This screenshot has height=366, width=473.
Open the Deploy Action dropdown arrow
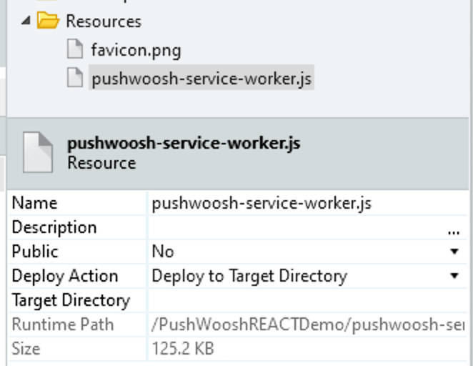coord(454,276)
